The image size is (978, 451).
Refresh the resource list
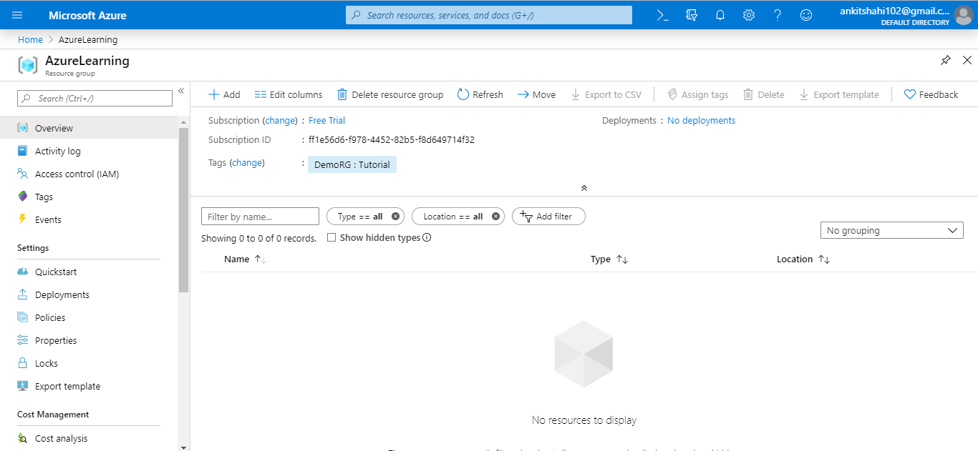[x=480, y=95]
